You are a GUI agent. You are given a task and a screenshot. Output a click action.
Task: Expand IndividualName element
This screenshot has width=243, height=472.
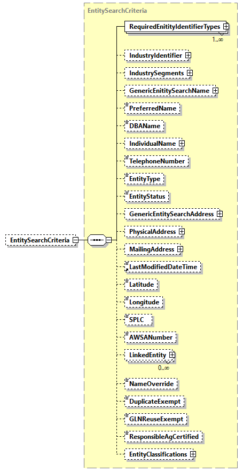181,144
